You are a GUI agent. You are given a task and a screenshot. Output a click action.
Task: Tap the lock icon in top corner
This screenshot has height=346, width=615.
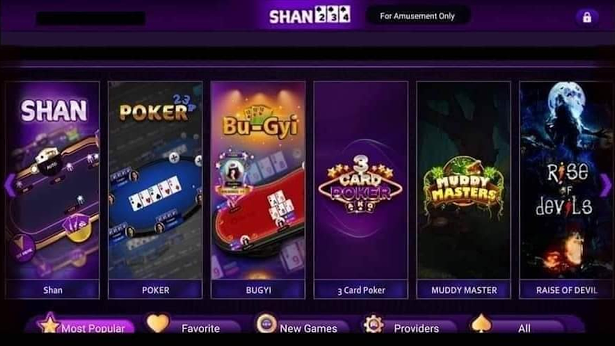[x=587, y=17]
